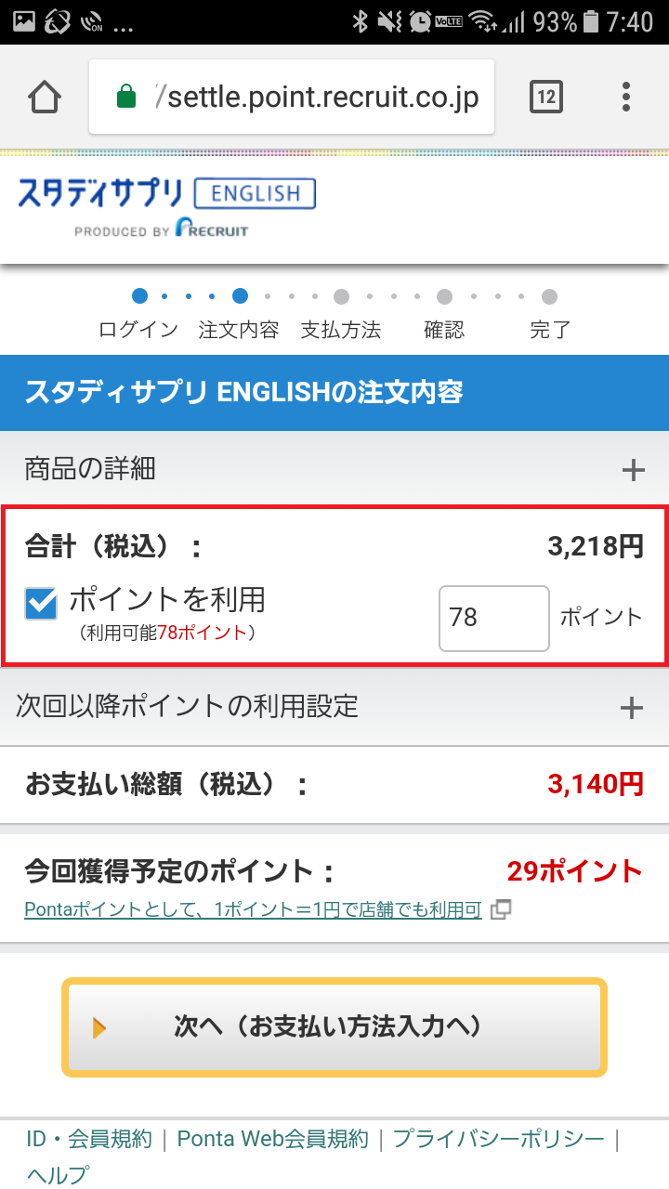Tap the Chrome home icon

coord(45,97)
